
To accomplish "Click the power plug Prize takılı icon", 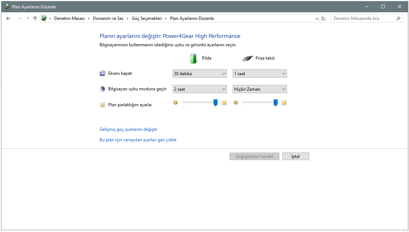I will click(x=247, y=58).
